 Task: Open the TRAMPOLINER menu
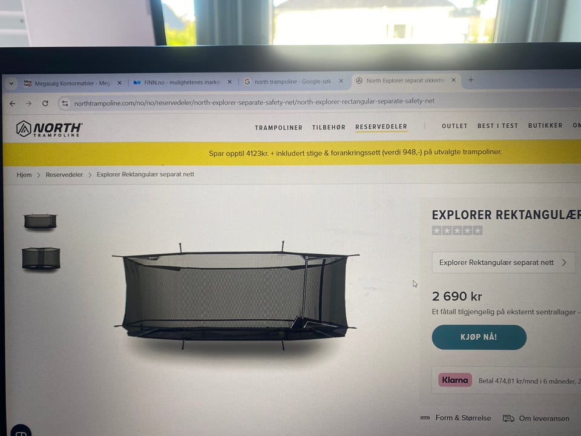tap(278, 128)
